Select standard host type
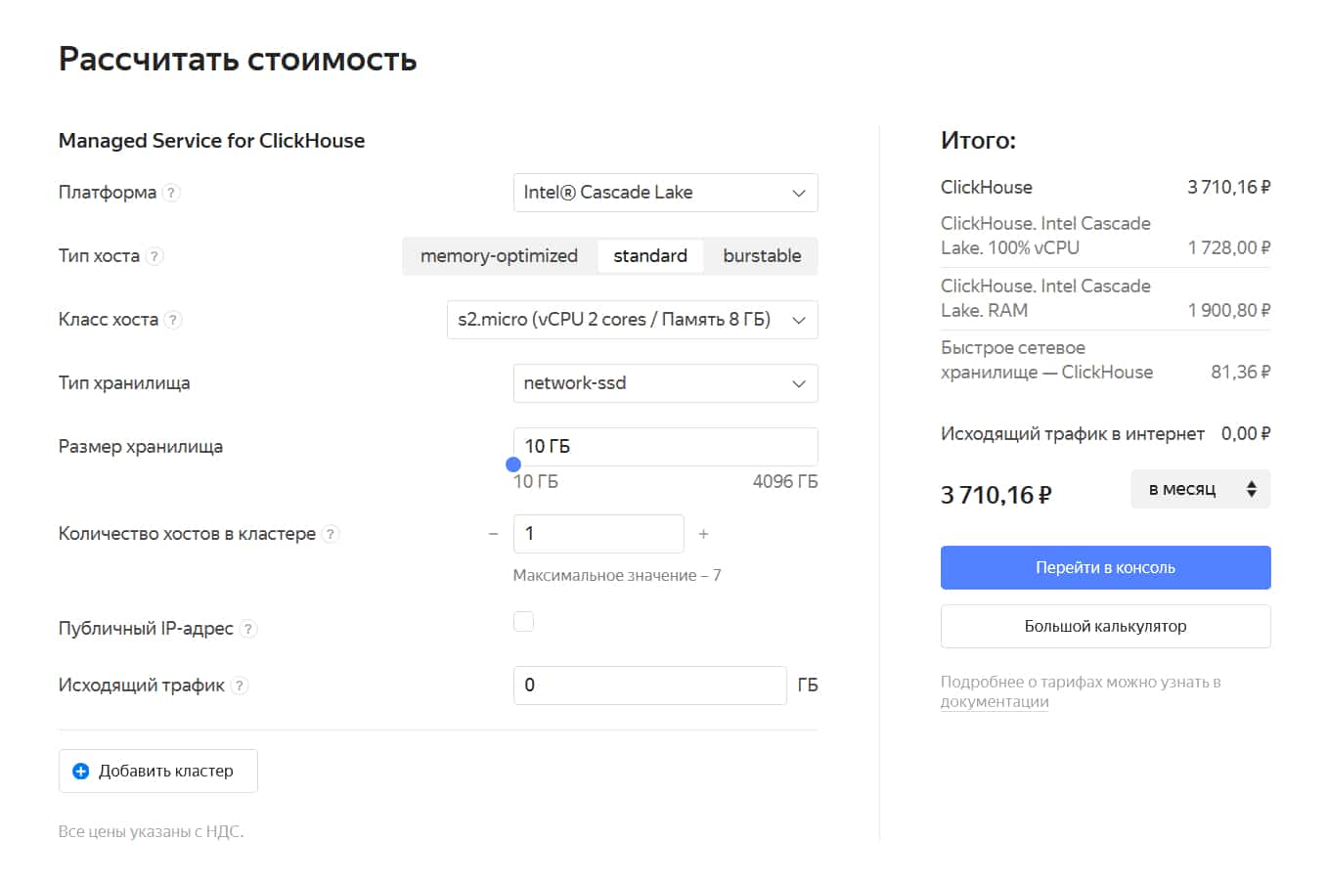The image size is (1328, 886). pos(650,256)
